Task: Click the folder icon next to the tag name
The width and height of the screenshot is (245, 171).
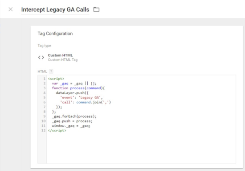Action: [x=96, y=9]
